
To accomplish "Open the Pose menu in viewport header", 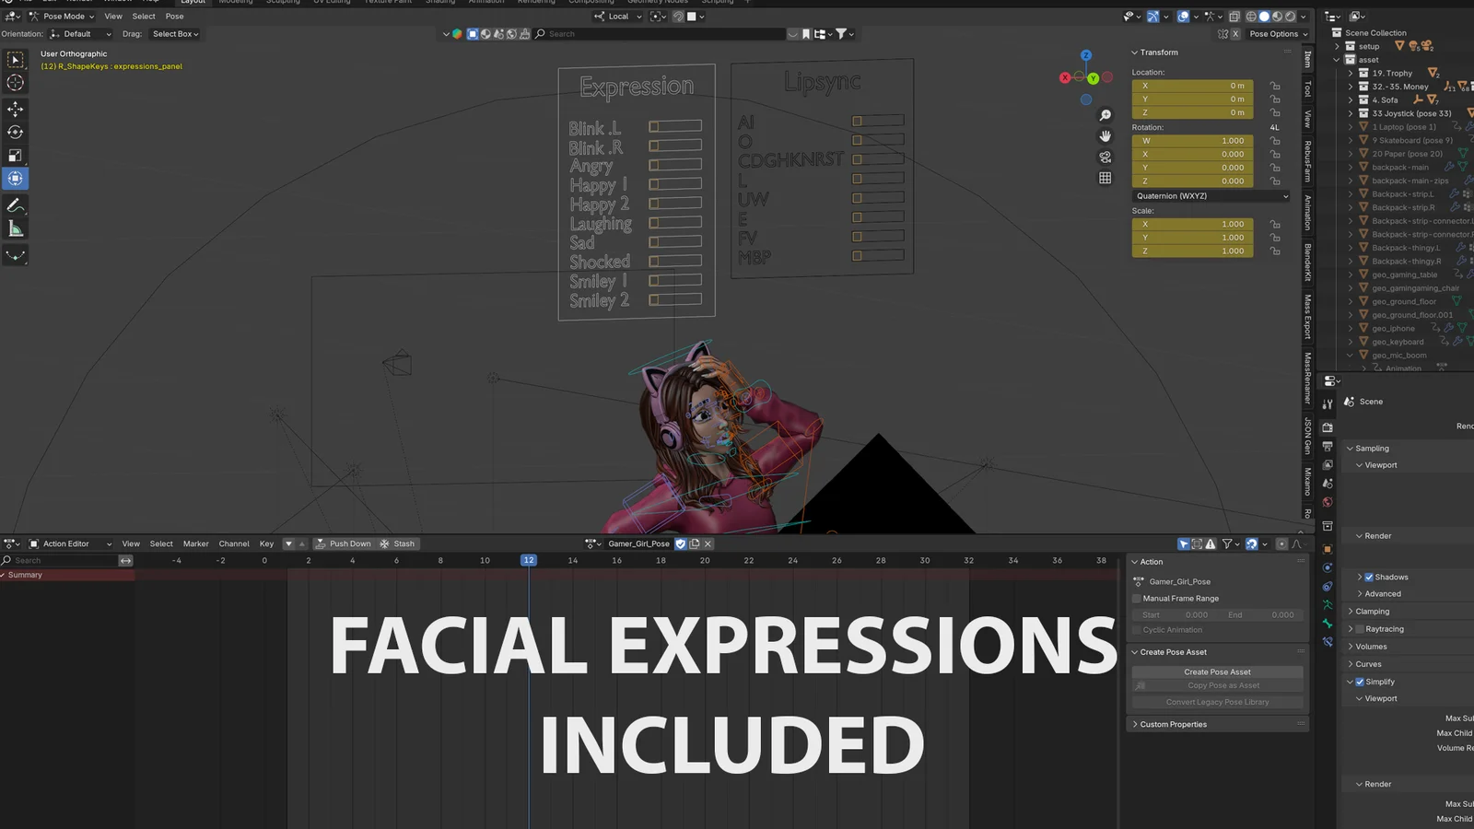I will coord(174,16).
